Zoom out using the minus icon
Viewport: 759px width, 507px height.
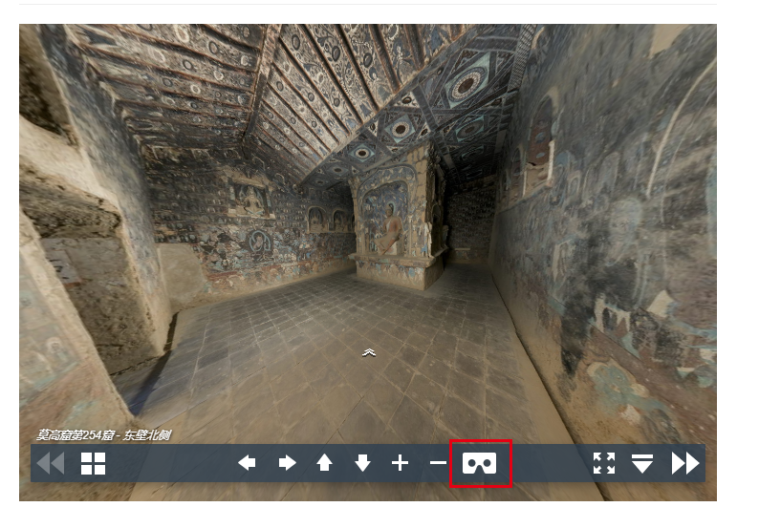pos(438,463)
